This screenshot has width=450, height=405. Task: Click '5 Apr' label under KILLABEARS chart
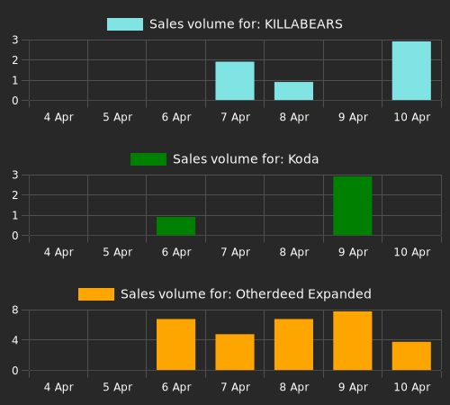coord(117,117)
